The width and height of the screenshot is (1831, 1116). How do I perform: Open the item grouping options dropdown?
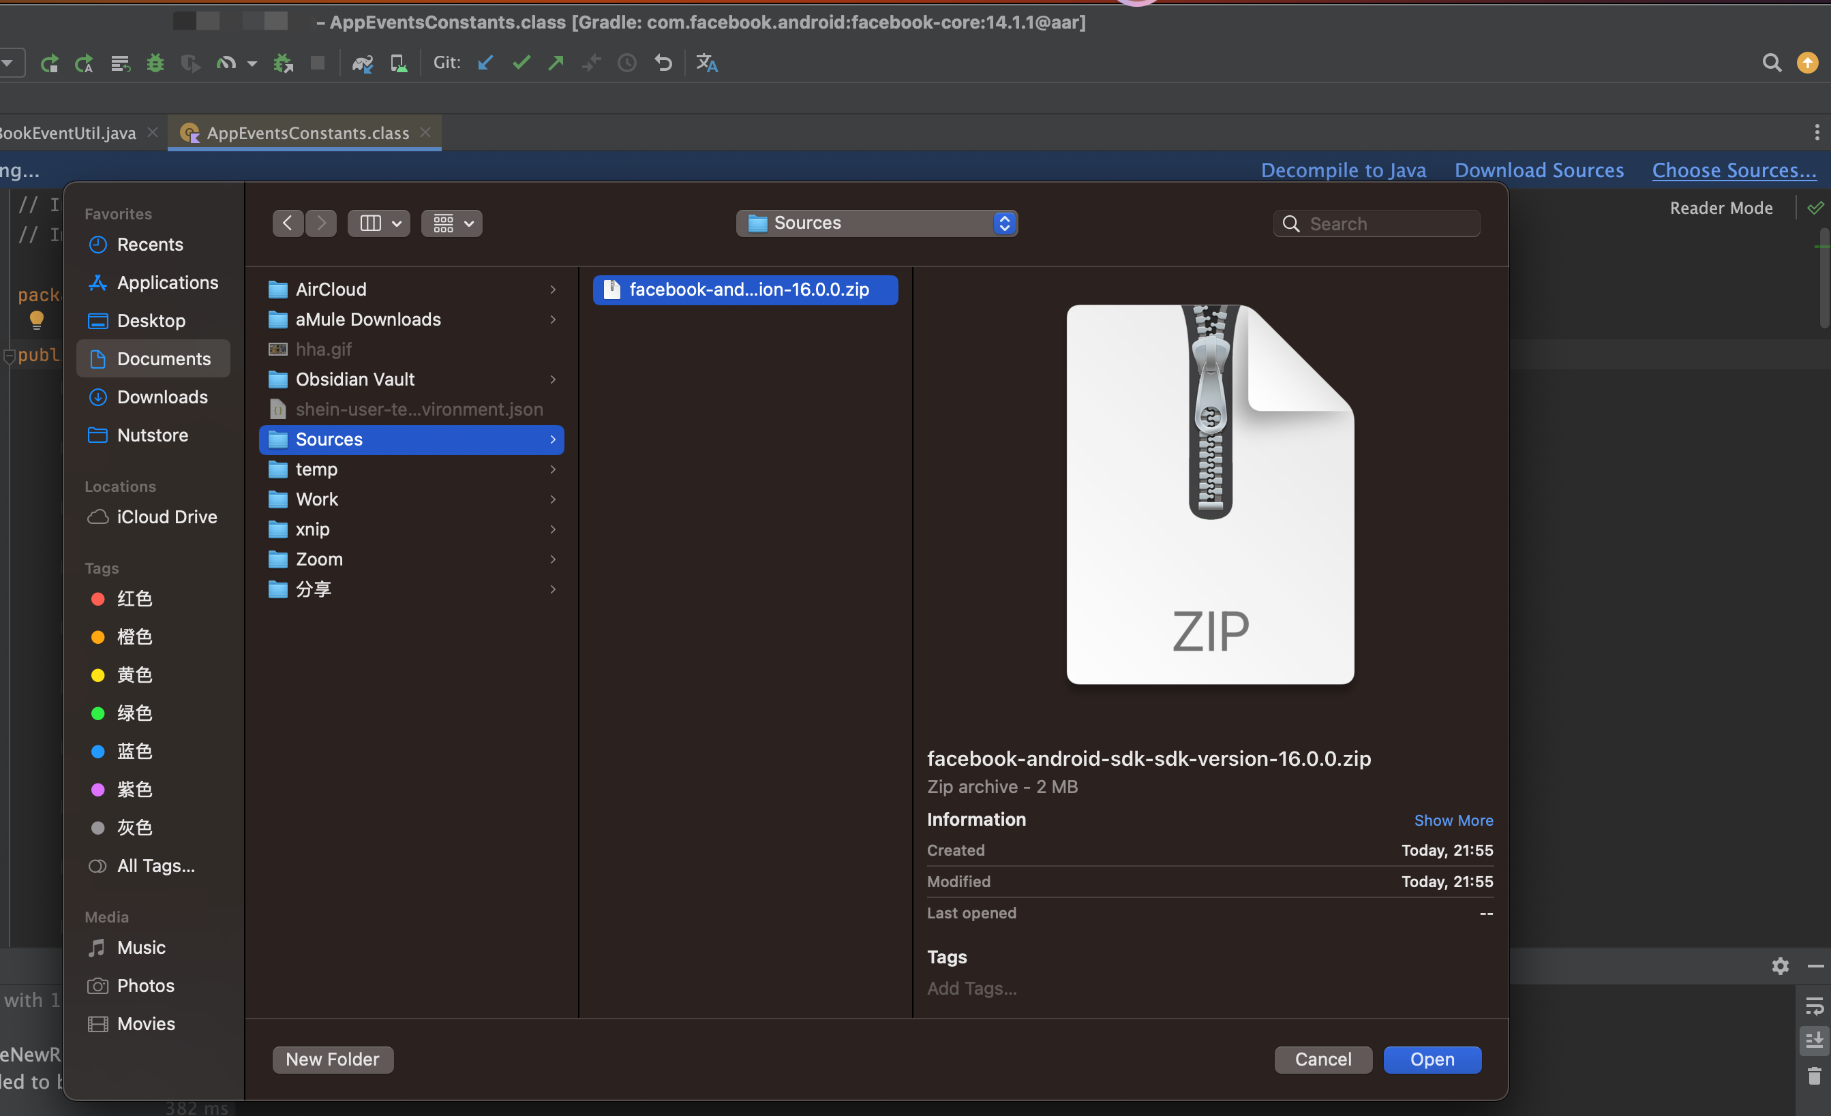click(452, 223)
